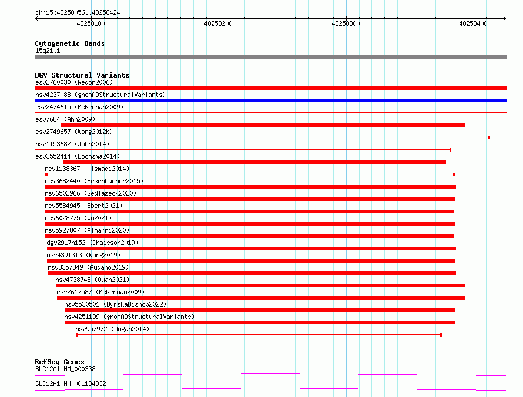The image size is (523, 397).
Task: Select the 15q21.1 band label
Action: point(48,51)
